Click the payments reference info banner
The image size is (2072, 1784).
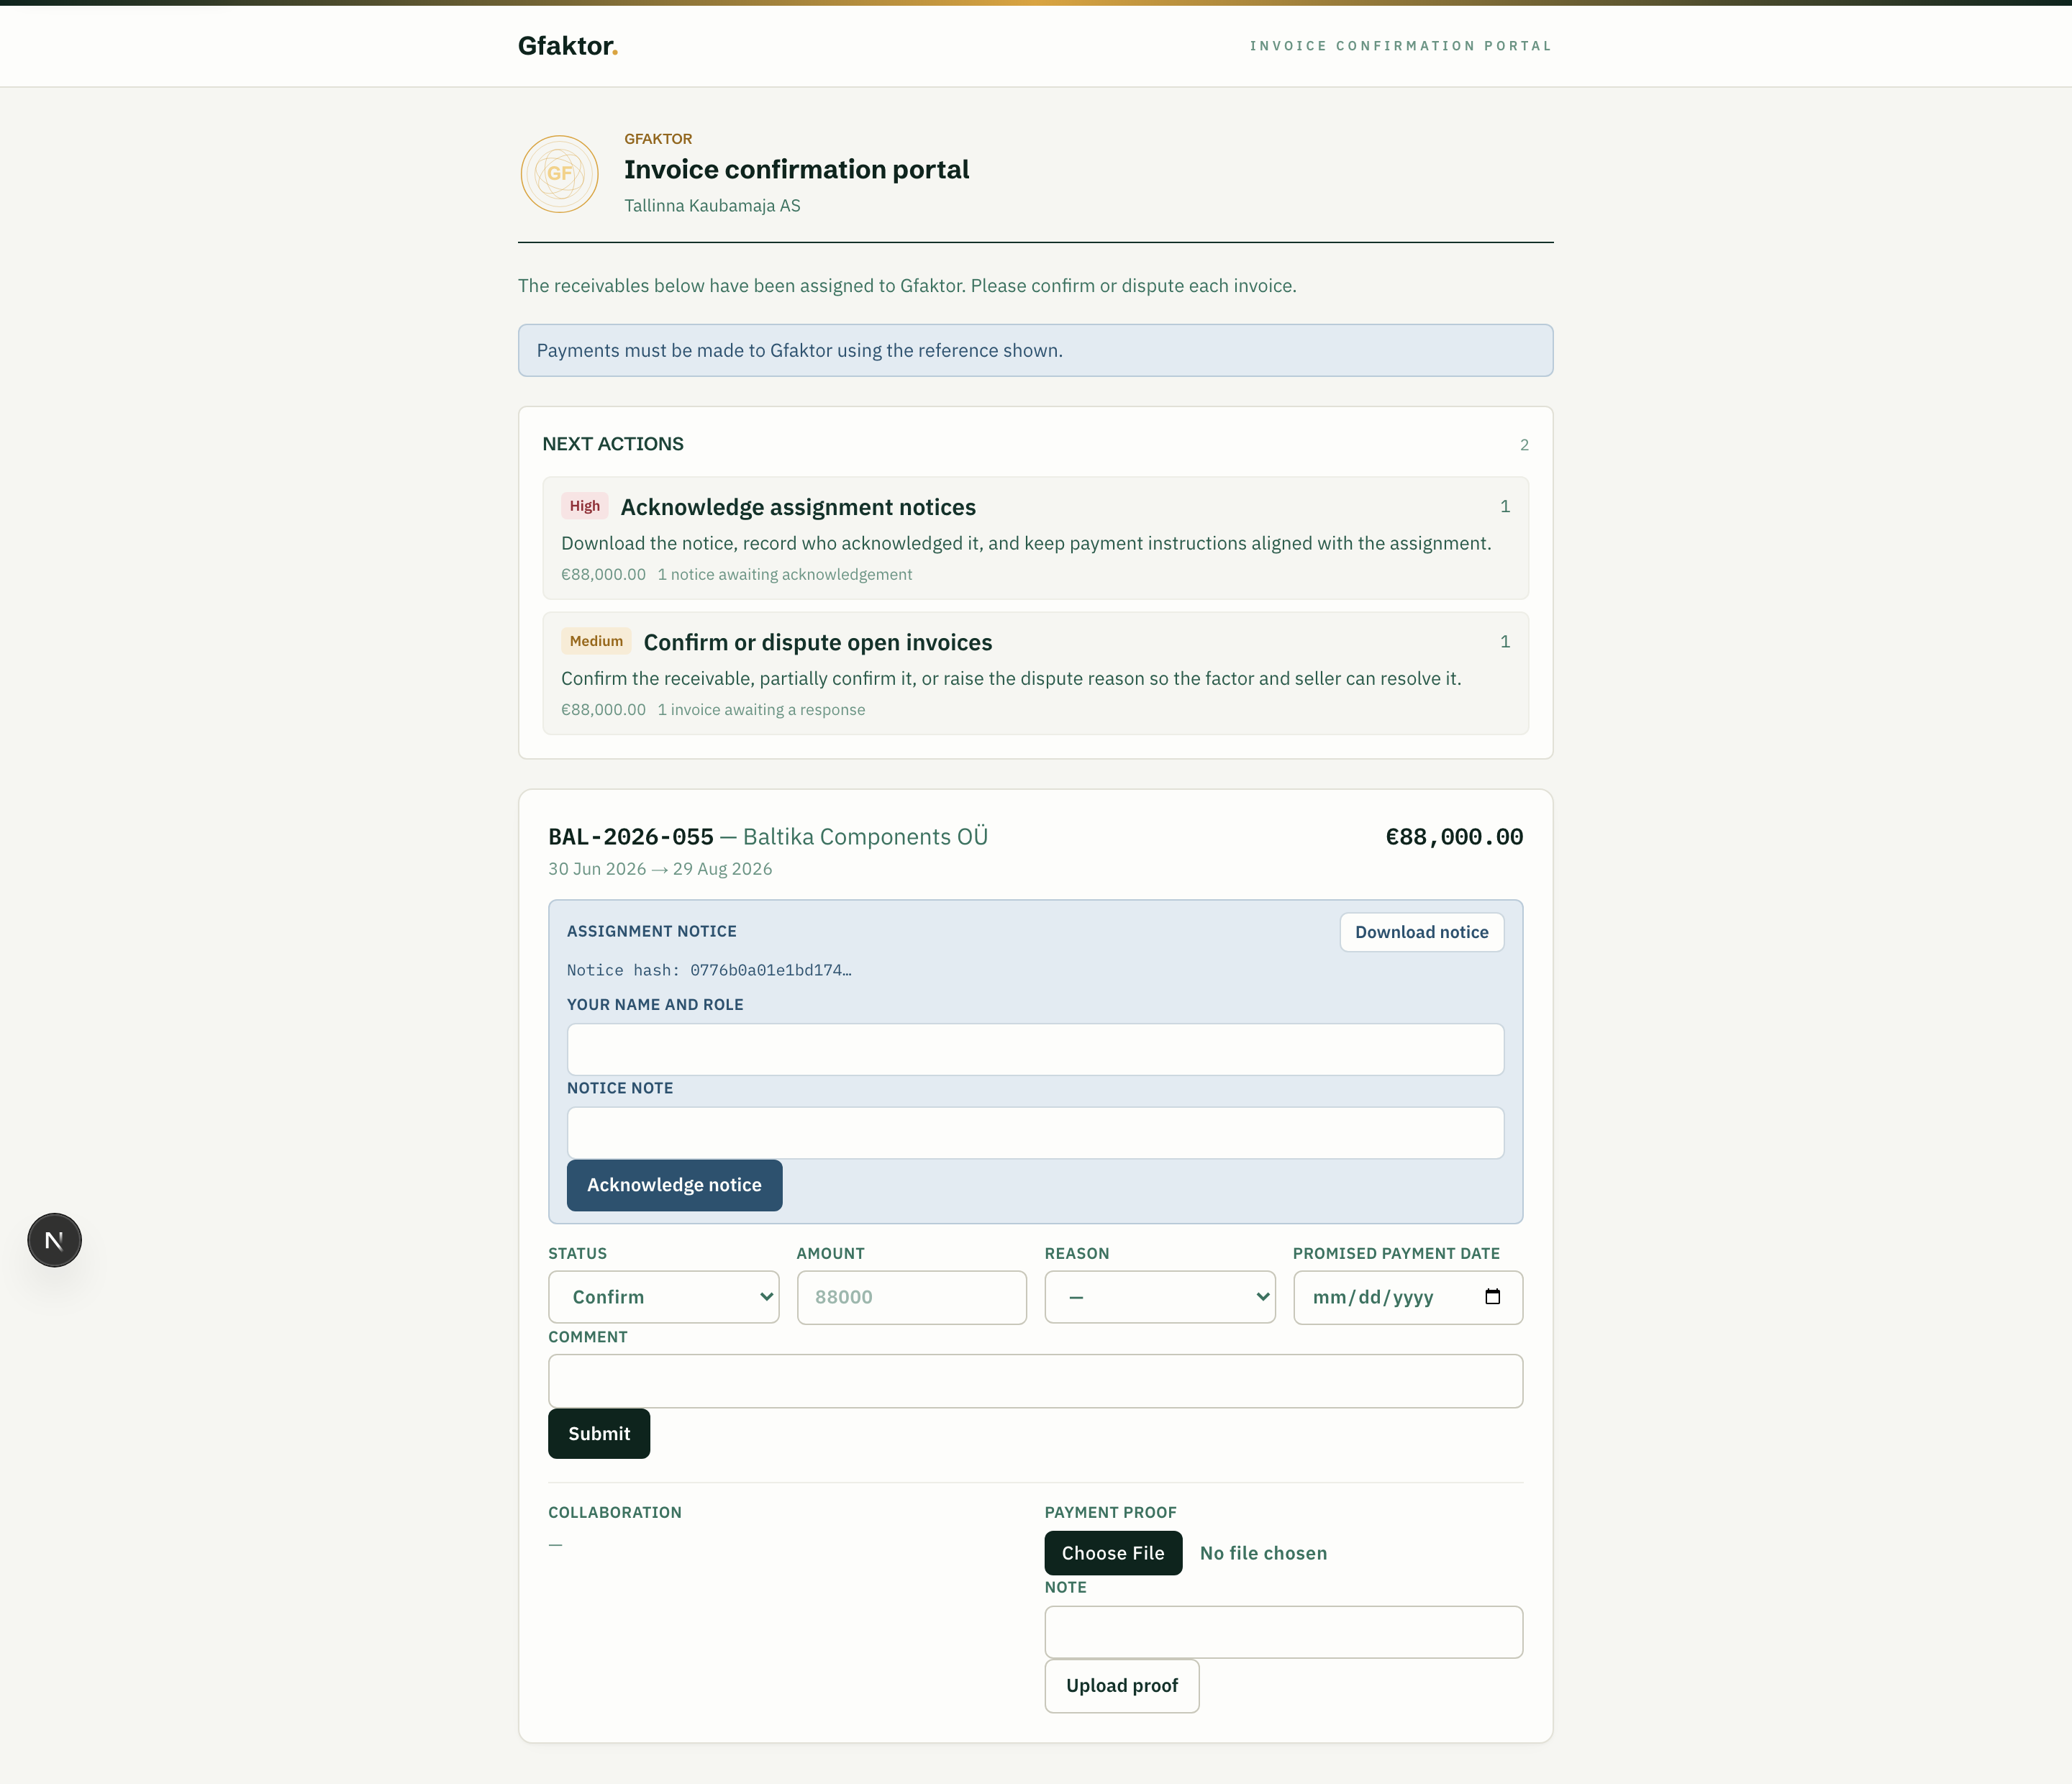point(1035,350)
